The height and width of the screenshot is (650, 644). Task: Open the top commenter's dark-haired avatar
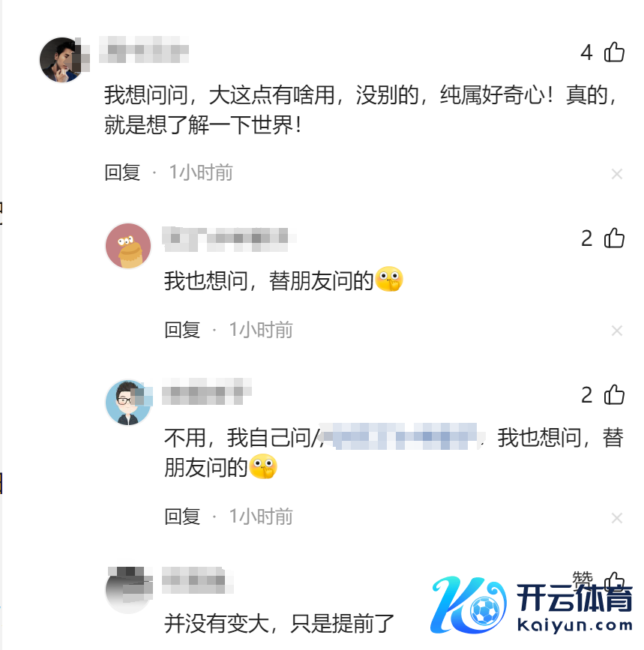click(63, 60)
